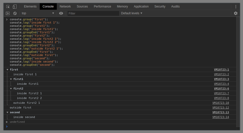
Task: Open source link VM10723:8
Action: [x=221, y=98]
